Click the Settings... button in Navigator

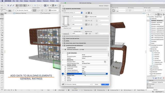(x=155, y=90)
